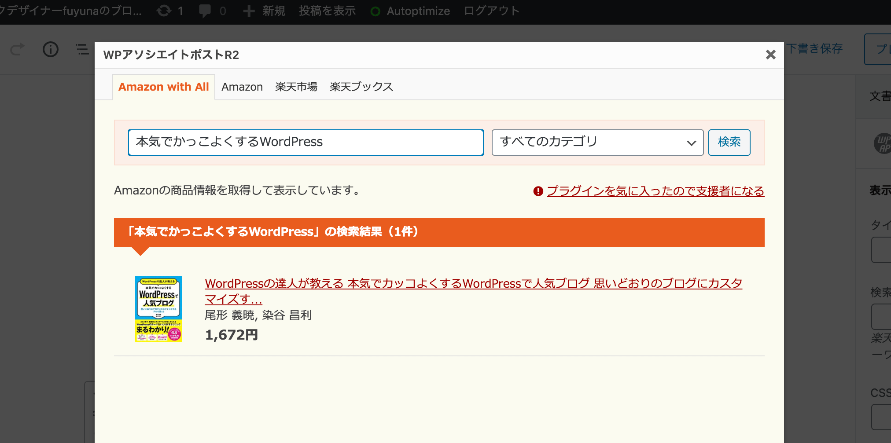This screenshot has height=443, width=891.
Task: Click ログアウト in the admin bar
Action: 492,11
